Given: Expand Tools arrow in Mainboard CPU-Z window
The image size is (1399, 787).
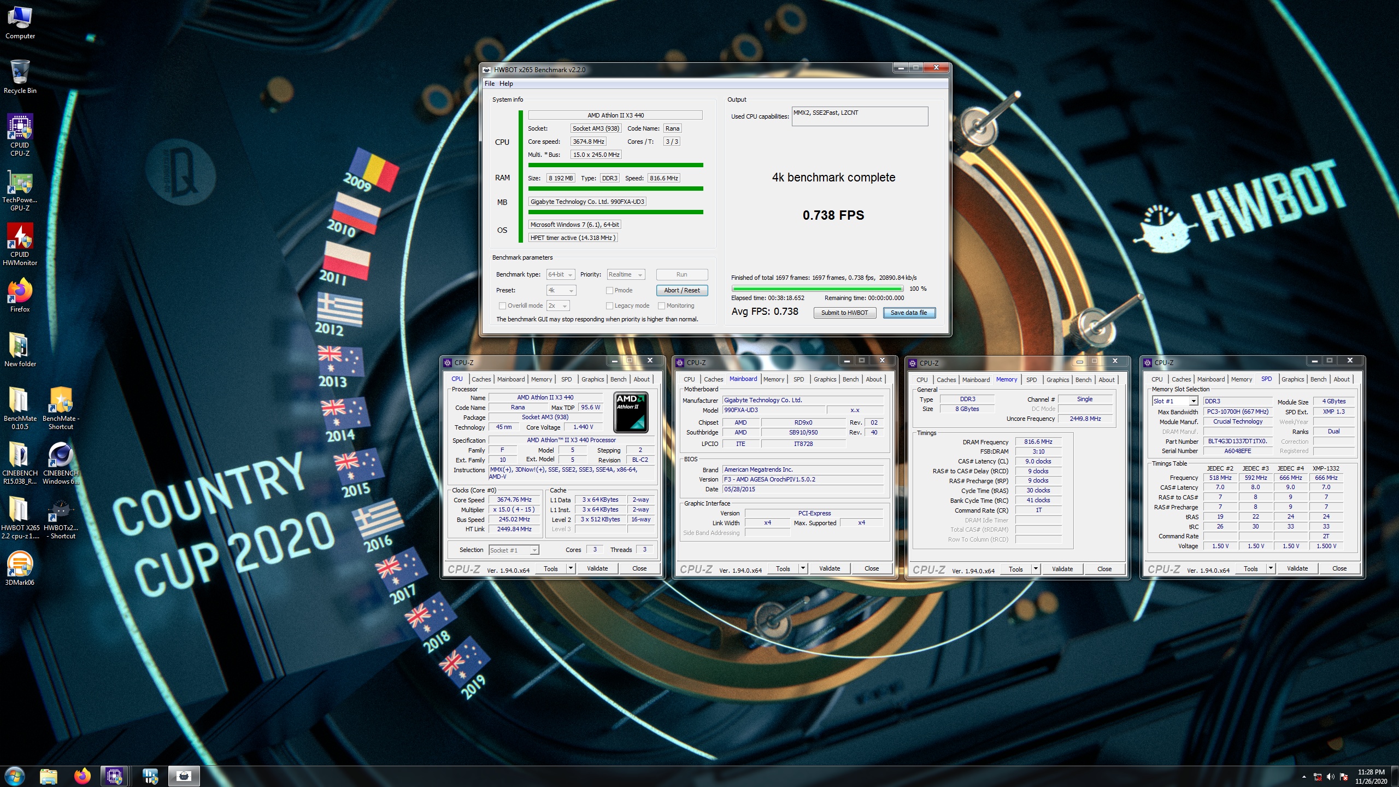Looking at the screenshot, I should point(802,568).
